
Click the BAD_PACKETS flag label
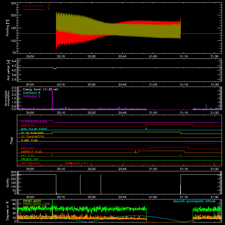point(31,163)
